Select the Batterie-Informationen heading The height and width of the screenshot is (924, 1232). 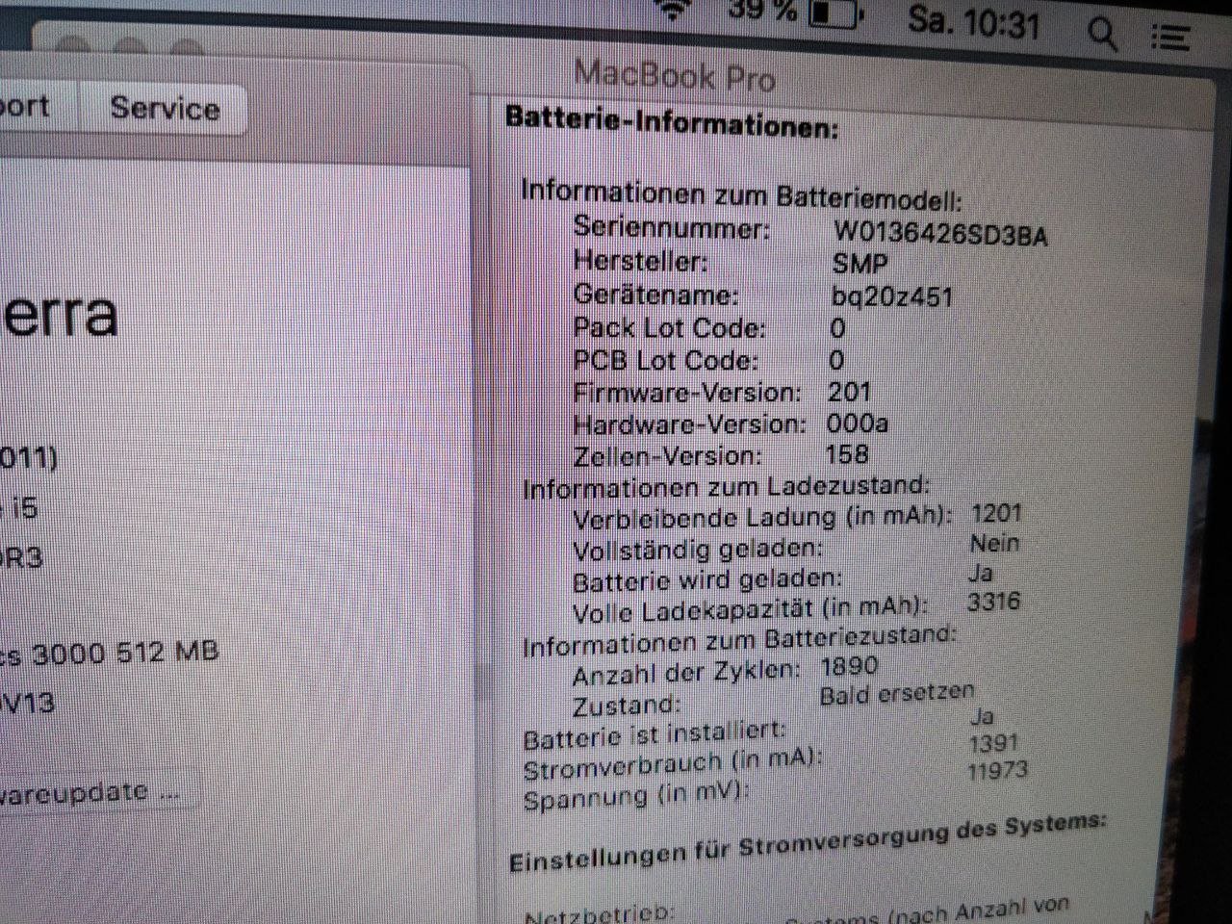672,121
